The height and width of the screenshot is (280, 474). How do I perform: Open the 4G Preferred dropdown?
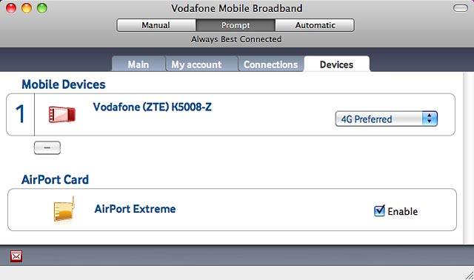[387, 119]
